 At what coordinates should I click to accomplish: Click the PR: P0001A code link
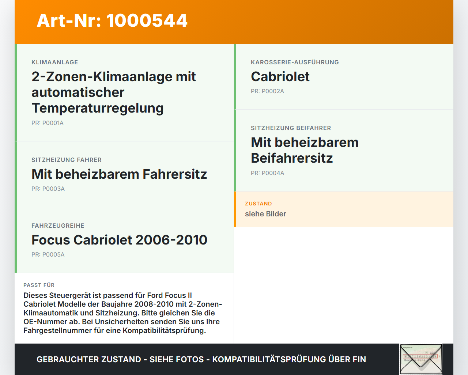click(48, 123)
